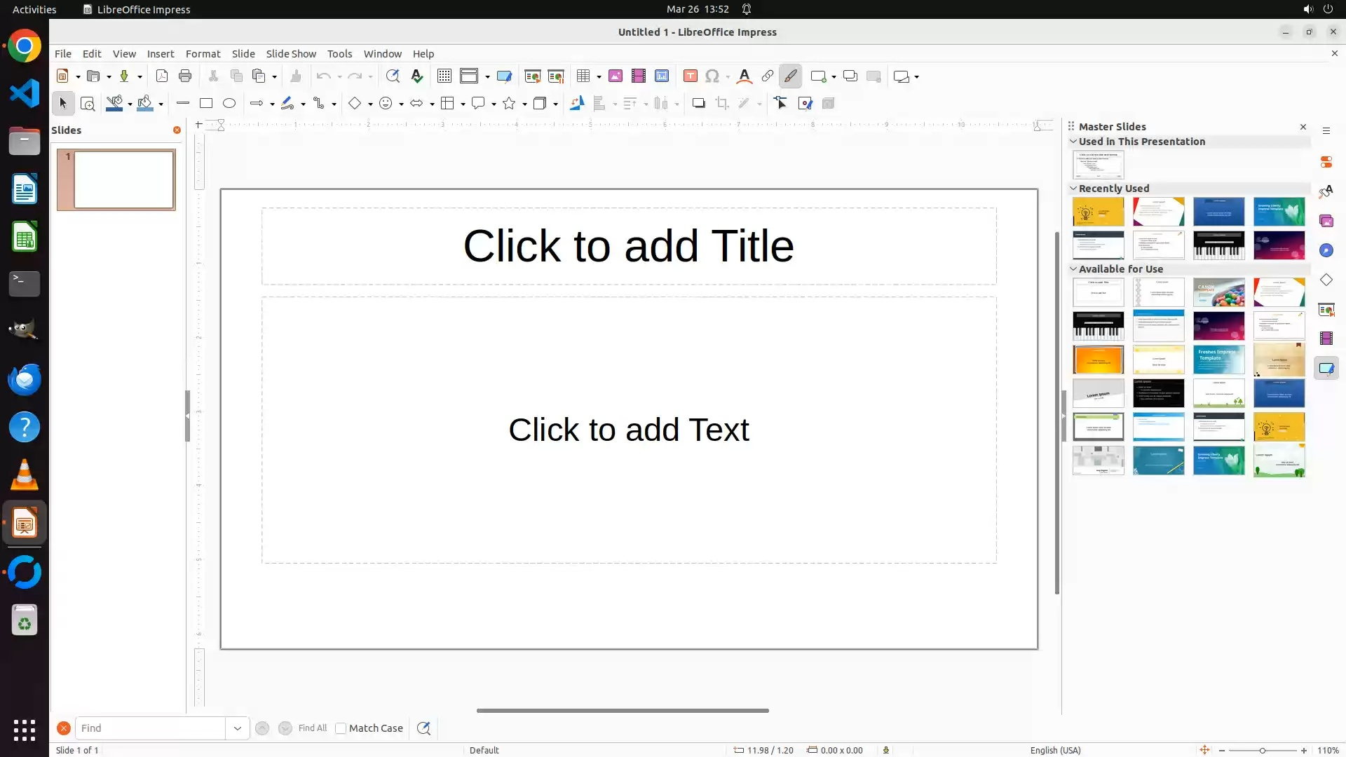Collapse the Available for Use section
Viewport: 1346px width, 757px height.
coord(1073,269)
